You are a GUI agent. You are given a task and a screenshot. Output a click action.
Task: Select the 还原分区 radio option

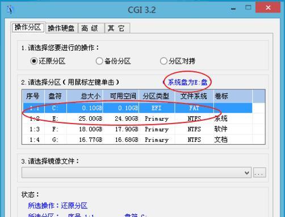[x=48, y=61]
